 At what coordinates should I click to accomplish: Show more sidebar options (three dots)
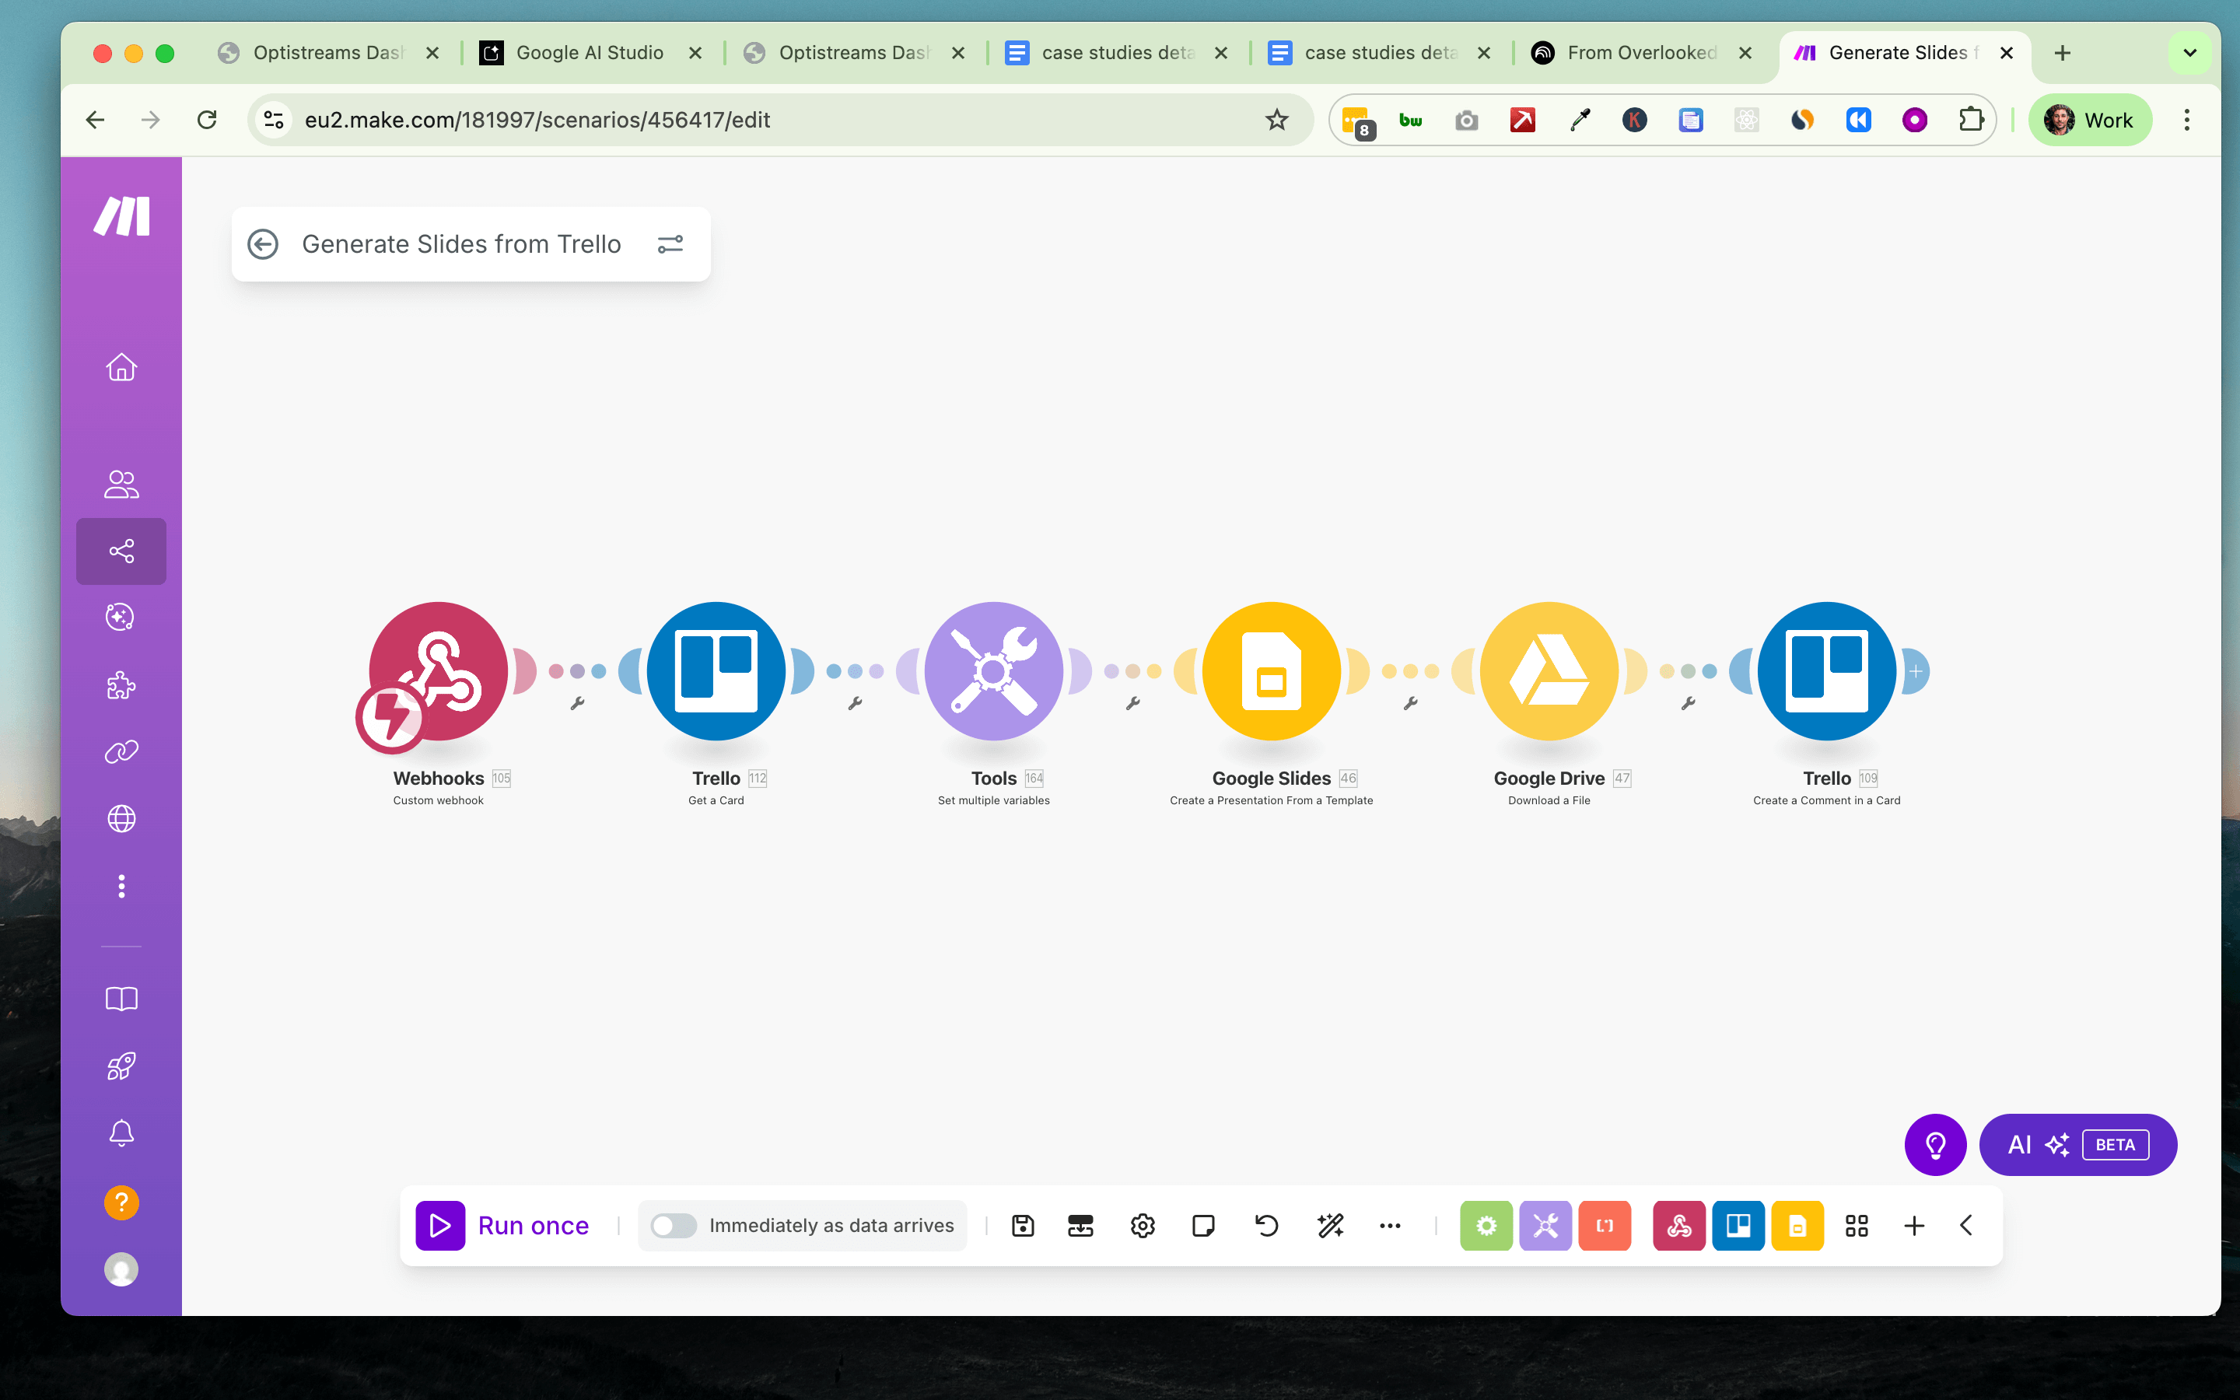coord(121,886)
